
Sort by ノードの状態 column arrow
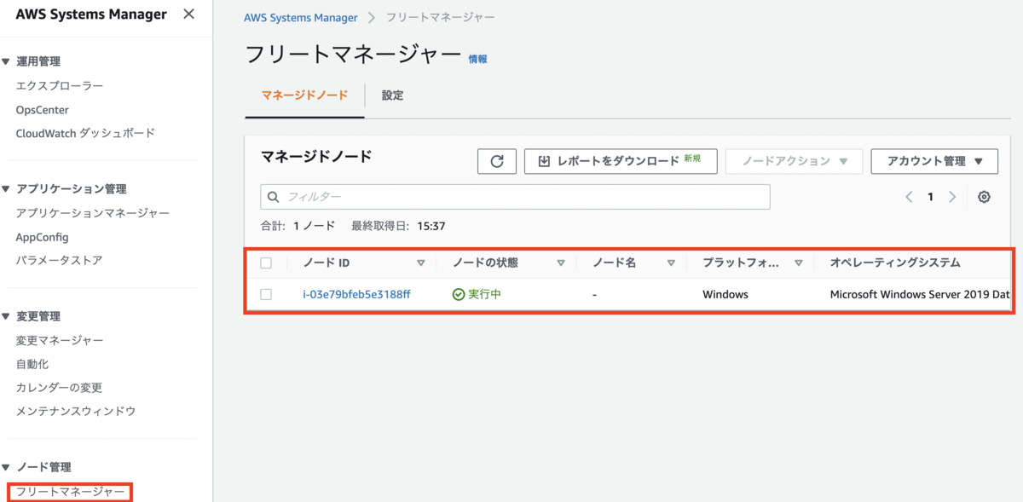(x=561, y=263)
